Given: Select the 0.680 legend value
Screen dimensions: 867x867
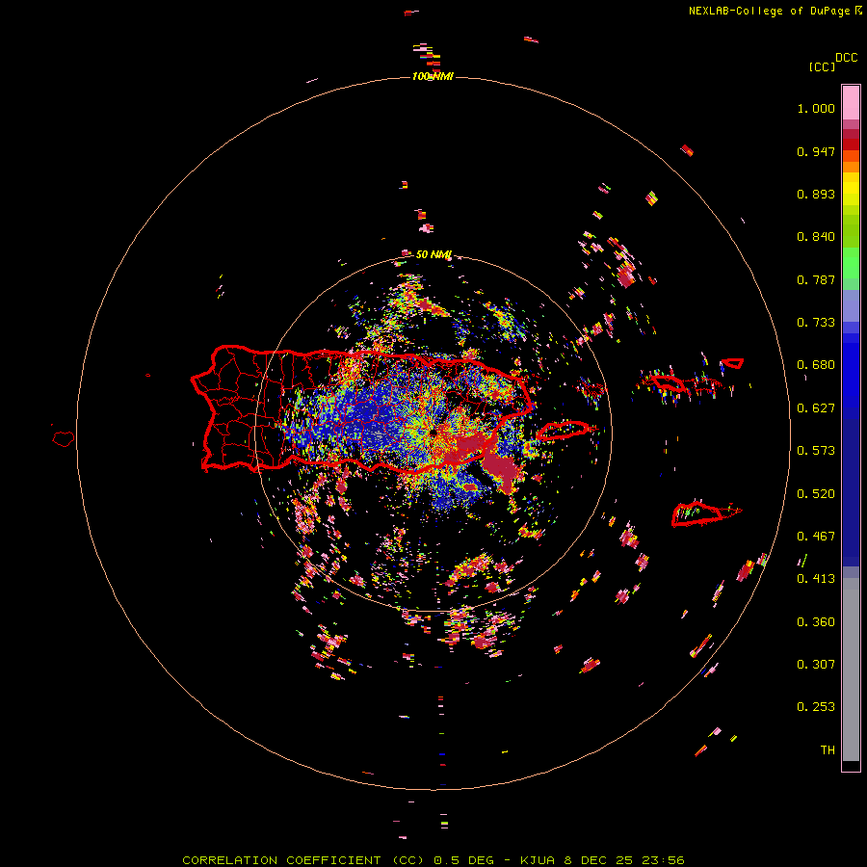Looking at the screenshot, I should (816, 365).
